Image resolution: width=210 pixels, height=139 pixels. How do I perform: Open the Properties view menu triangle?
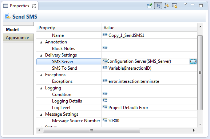pos(185,4)
